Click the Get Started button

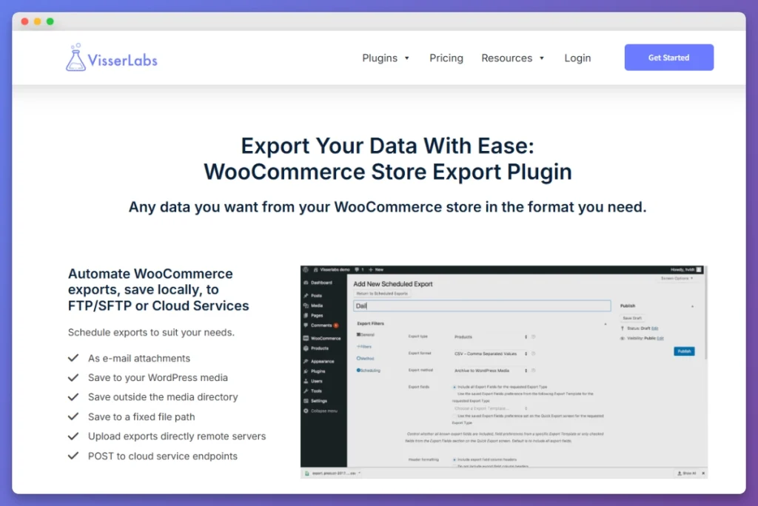coord(668,57)
